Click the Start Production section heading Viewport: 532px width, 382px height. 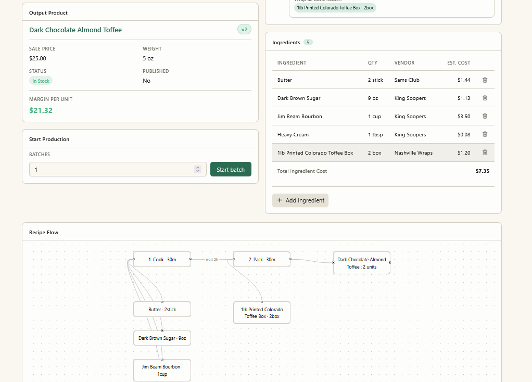tap(49, 139)
